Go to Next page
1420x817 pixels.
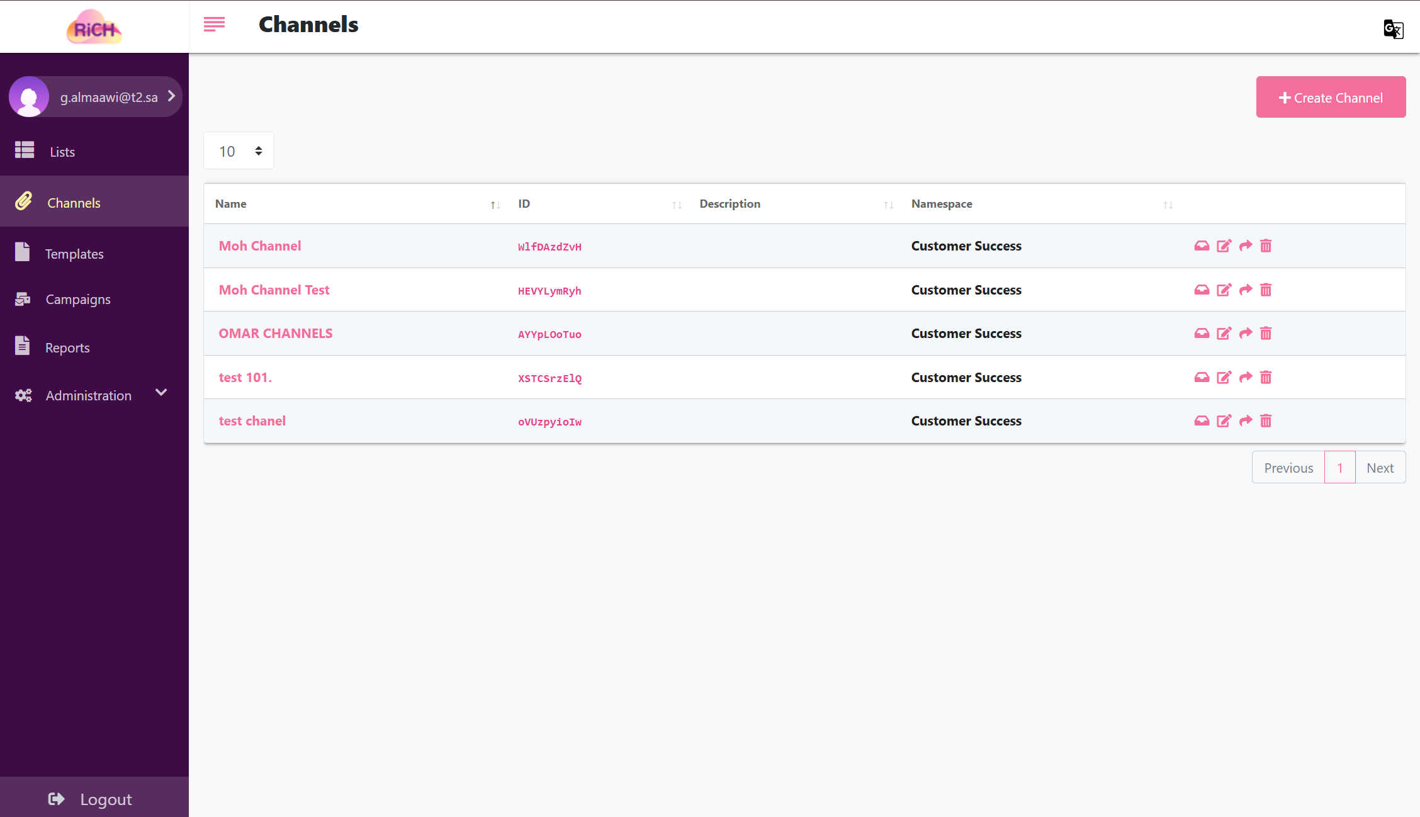coord(1380,468)
